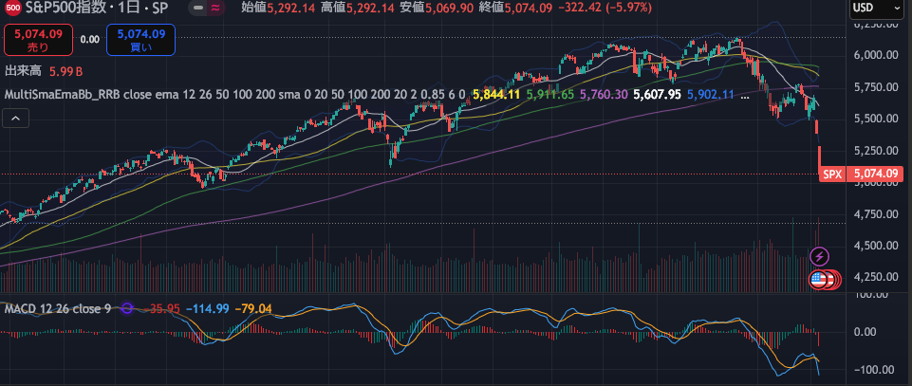The height and width of the screenshot is (386, 912).
Task: Select the 出来高 volume indicator legend
Action: click(x=24, y=71)
